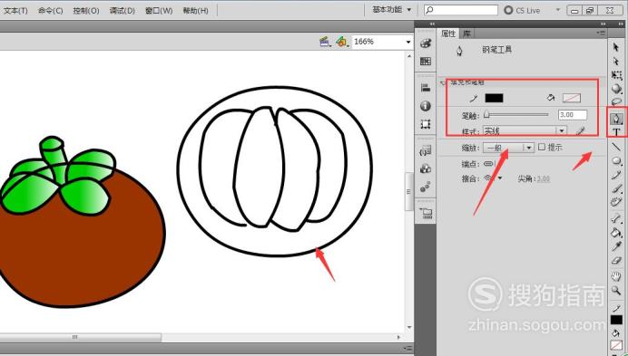Image resolution: width=628 pixels, height=356 pixels.
Task: Open the Transform panel icon in dock
Action: click(426, 124)
